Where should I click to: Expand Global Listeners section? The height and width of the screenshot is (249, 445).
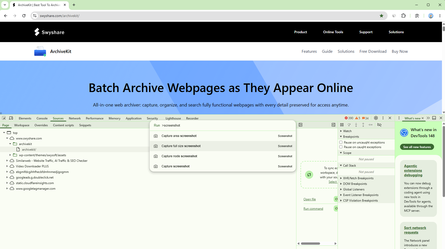click(341, 189)
